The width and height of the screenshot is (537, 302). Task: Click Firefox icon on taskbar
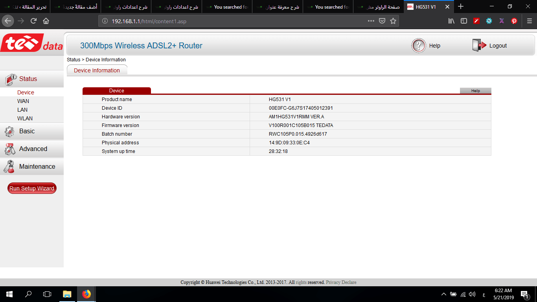point(86,294)
